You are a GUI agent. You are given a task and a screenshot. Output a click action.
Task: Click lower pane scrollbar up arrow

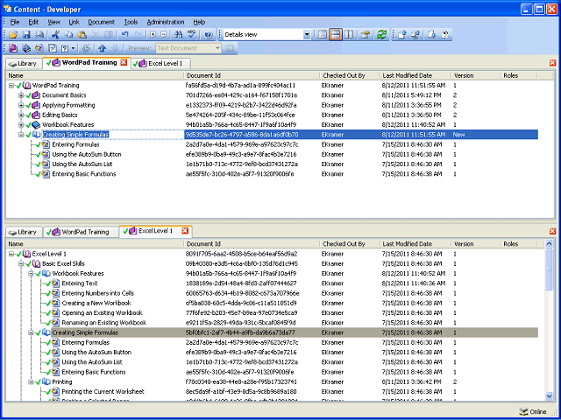[550, 244]
